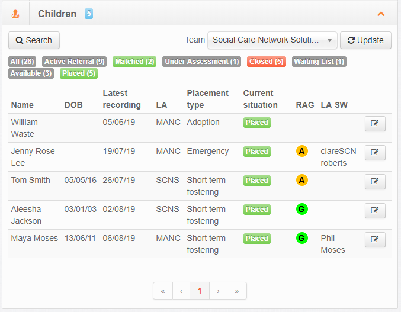
Task: Click the Current situation column header
Action: [x=261, y=99]
